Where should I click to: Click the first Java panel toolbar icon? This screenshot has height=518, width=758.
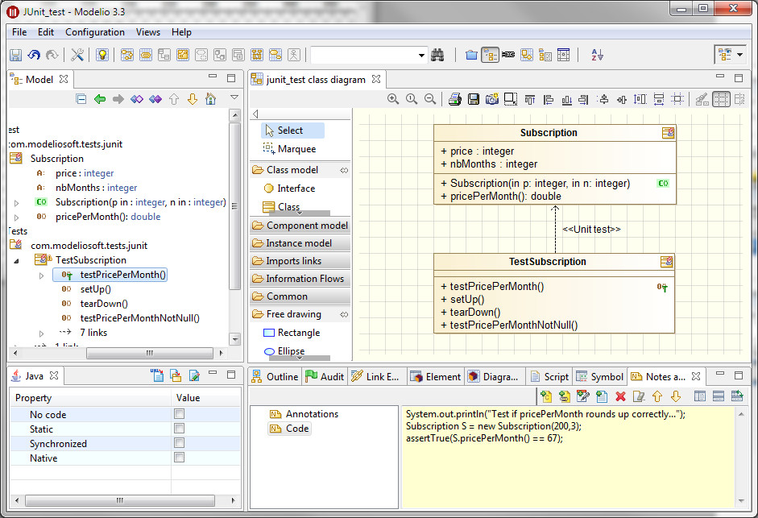coord(157,375)
